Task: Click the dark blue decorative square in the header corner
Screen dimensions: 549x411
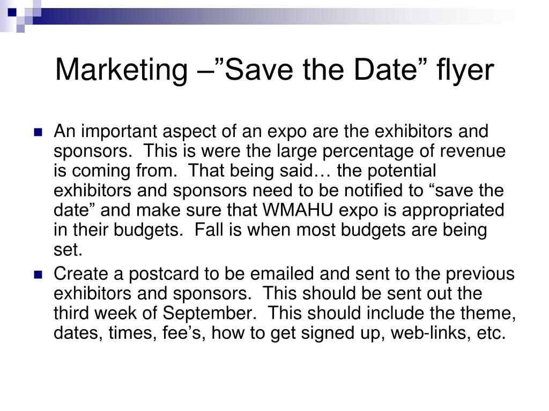Action: coord(12,12)
